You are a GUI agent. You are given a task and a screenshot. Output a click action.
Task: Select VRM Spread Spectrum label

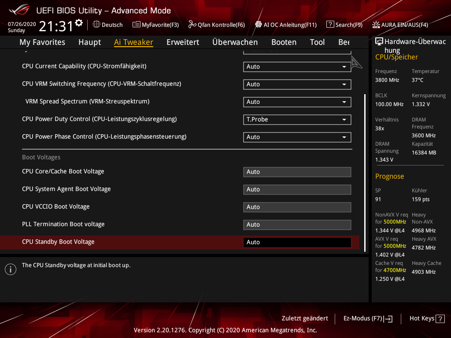pos(88,102)
